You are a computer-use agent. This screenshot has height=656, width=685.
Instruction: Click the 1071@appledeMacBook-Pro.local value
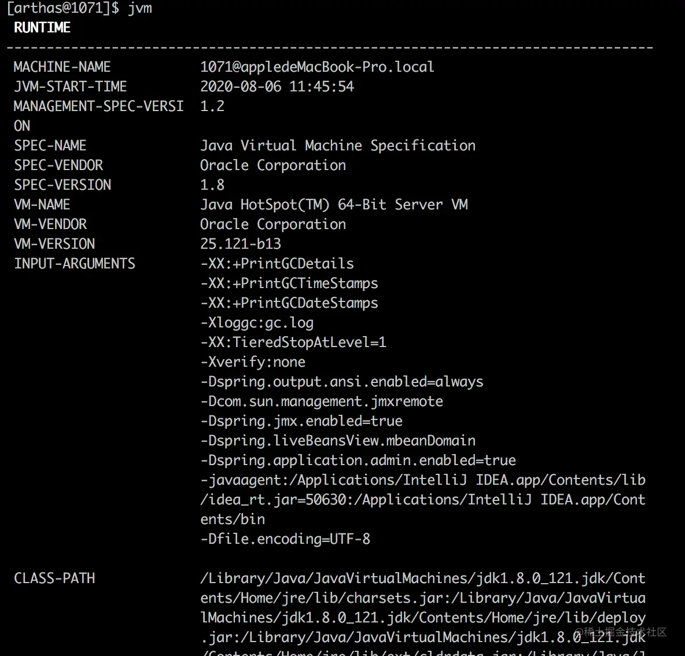pyautogui.click(x=317, y=67)
